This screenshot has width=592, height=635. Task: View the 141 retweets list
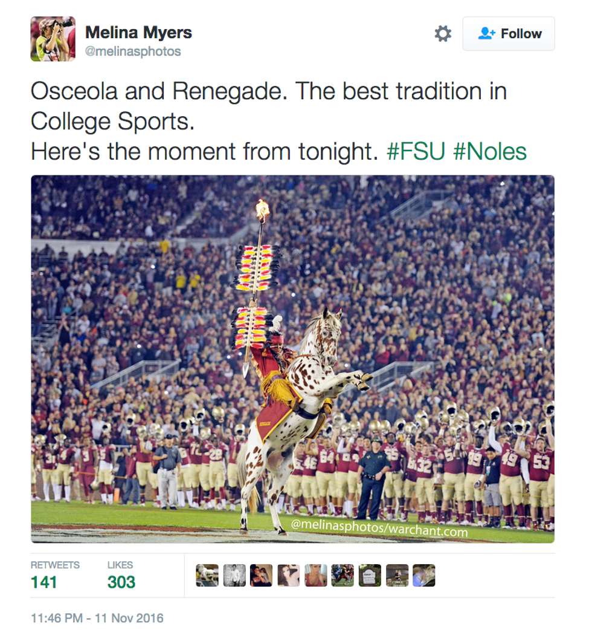click(55, 576)
